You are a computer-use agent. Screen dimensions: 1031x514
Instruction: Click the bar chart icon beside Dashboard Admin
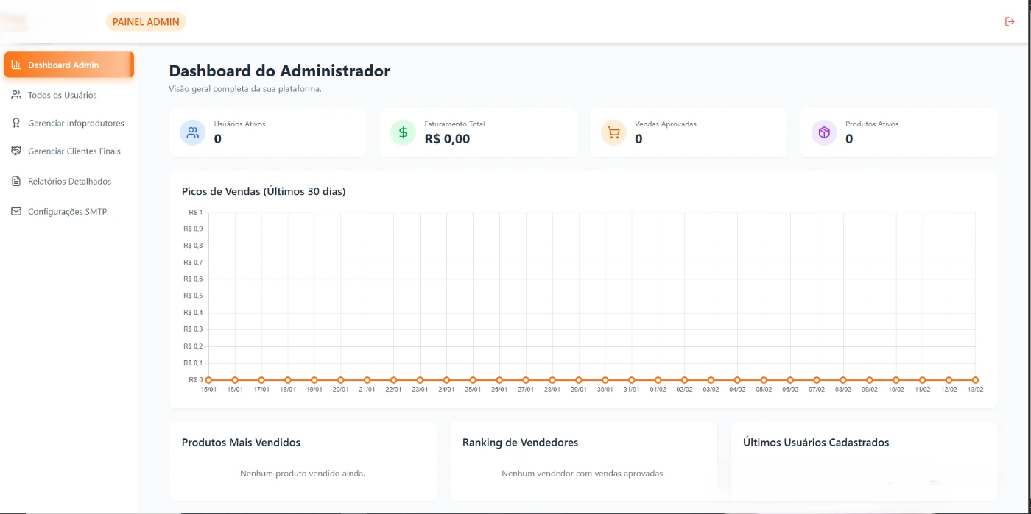[x=16, y=65]
